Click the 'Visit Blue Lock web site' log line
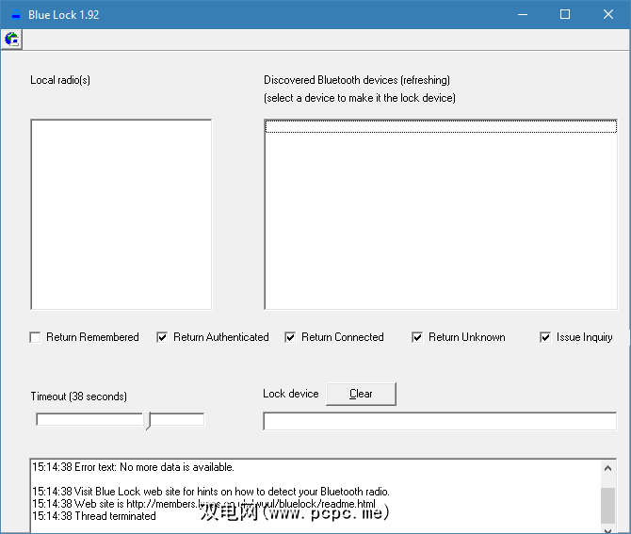Image resolution: width=631 pixels, height=534 pixels. (x=211, y=492)
